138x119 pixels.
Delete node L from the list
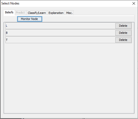pos(123,26)
